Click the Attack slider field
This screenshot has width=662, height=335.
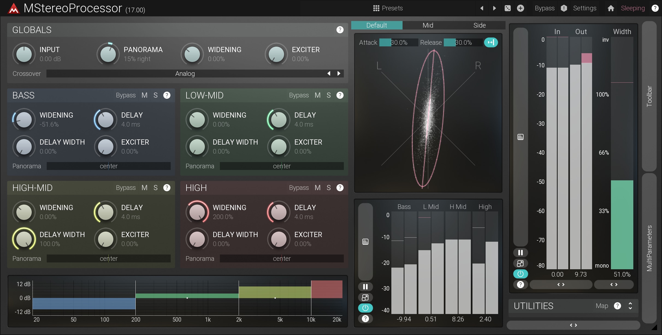click(x=398, y=42)
